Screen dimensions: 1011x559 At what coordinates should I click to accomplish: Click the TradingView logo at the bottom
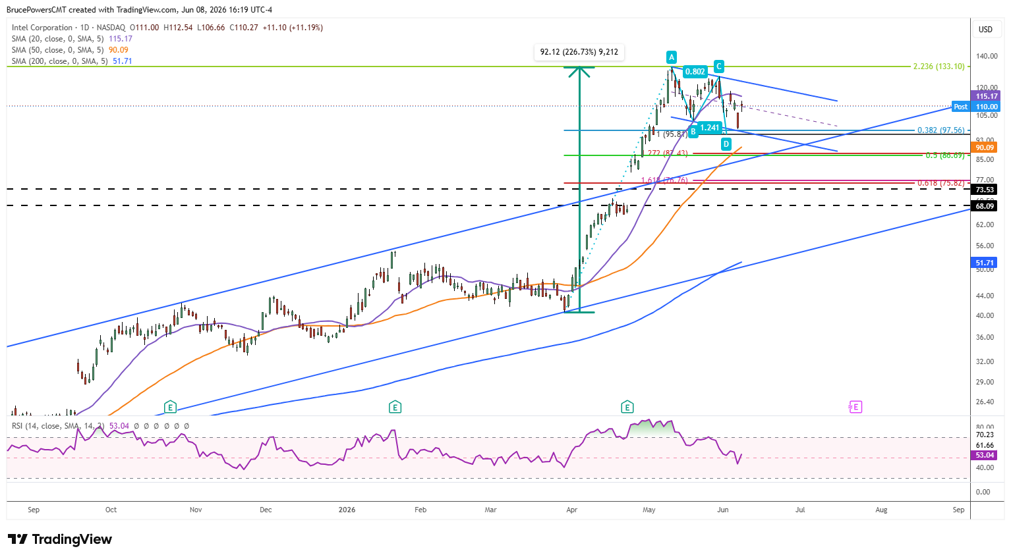60,539
